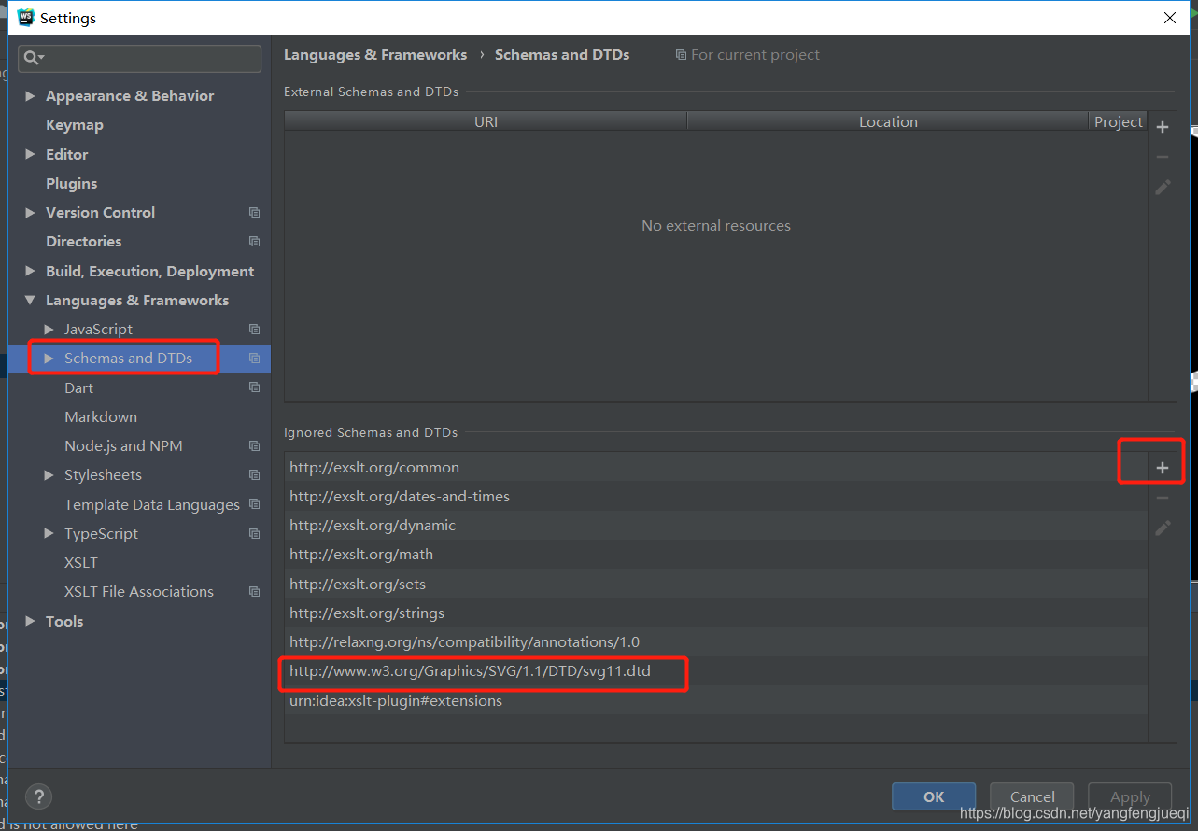Click the minus icon below the external schemas plus
1198x831 pixels.
pyautogui.click(x=1163, y=157)
